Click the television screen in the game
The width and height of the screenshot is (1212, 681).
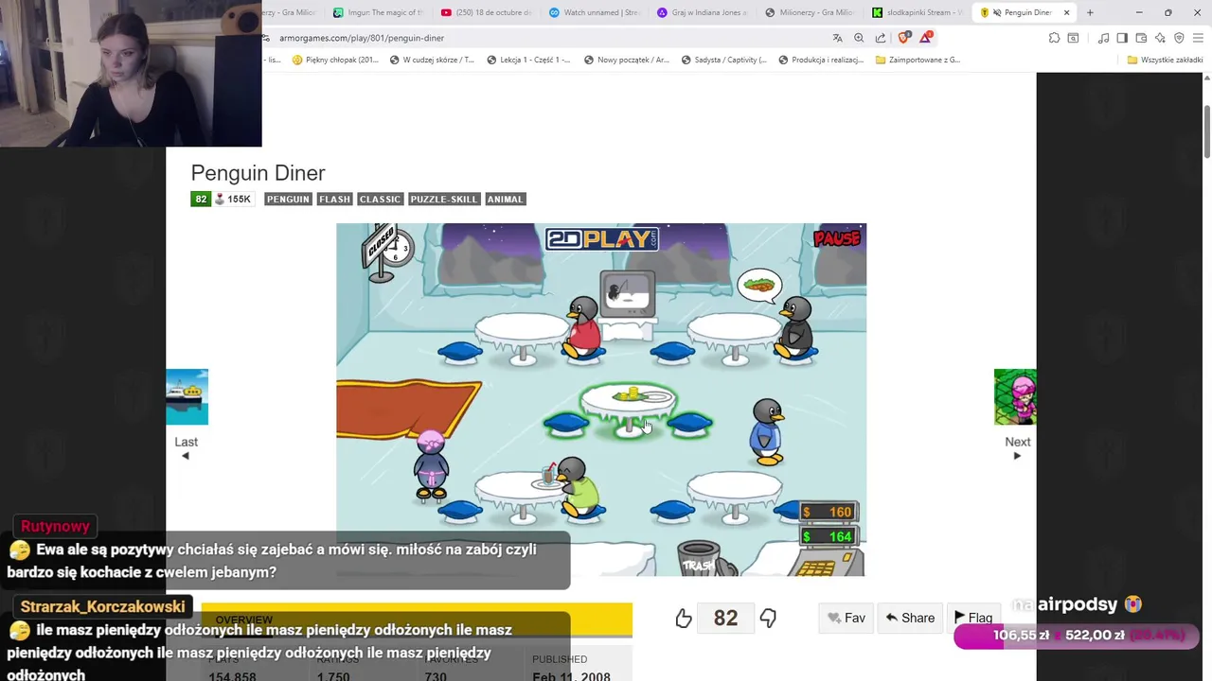click(x=627, y=294)
